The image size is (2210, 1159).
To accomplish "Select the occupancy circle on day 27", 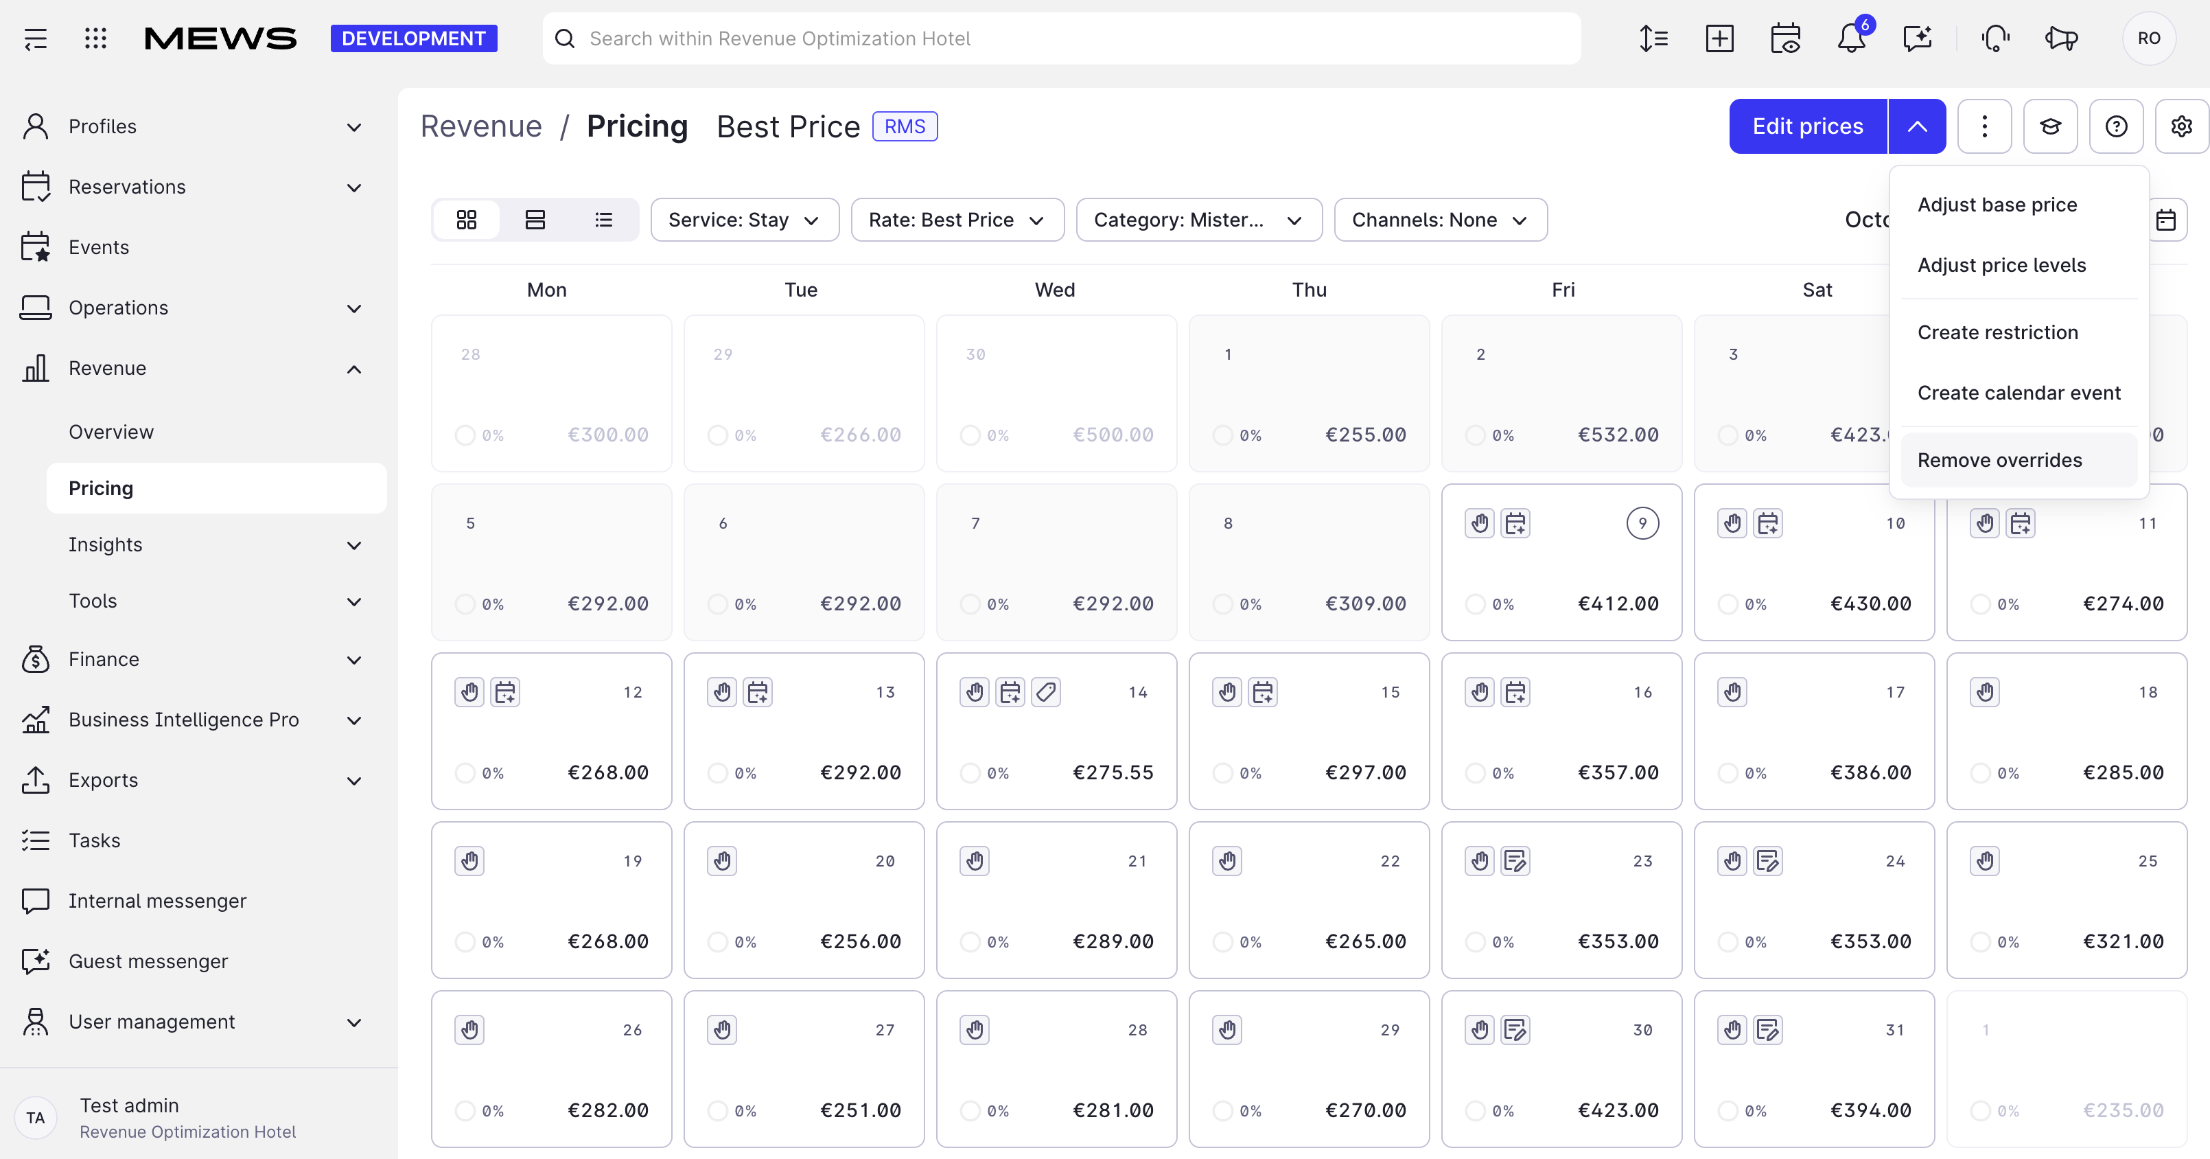I will pos(717,1111).
